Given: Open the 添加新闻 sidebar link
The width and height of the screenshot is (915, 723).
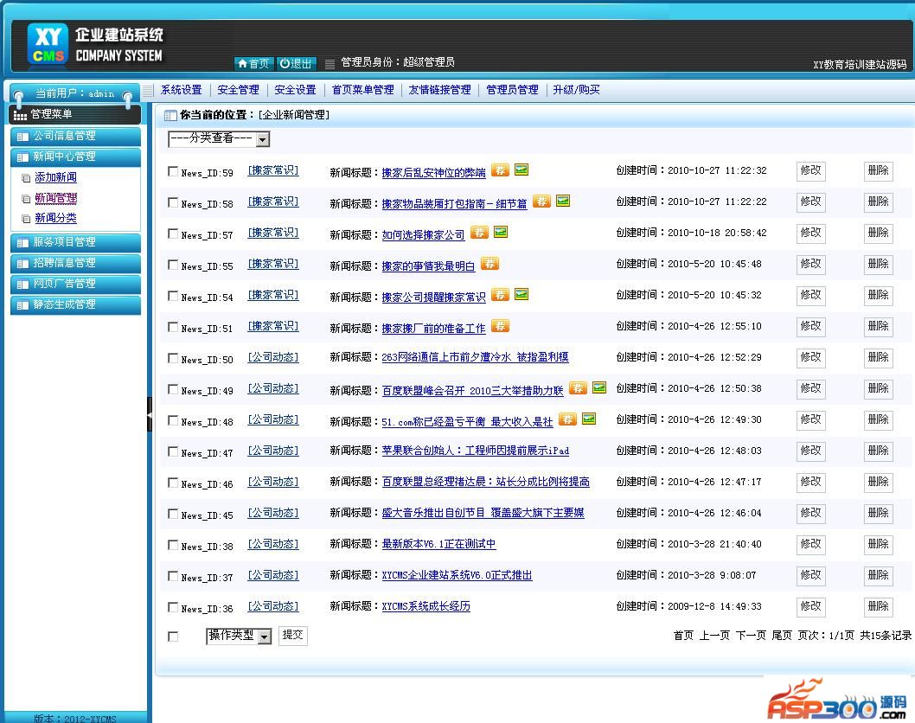Looking at the screenshot, I should (55, 177).
